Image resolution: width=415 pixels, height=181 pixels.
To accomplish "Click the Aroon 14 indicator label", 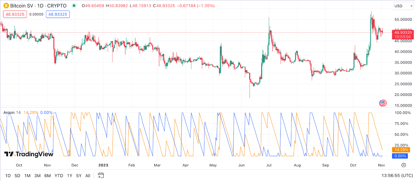I will pos(12,112).
